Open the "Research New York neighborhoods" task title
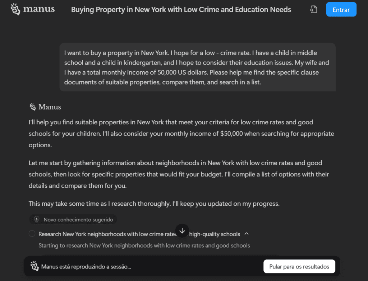Viewport: 368px width, 281px height. point(108,234)
